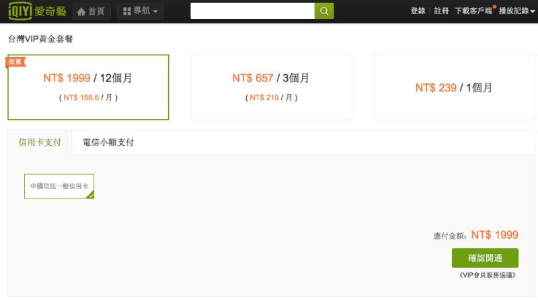Open the VIP會員服務協議 link
The width and height of the screenshot is (538, 300).
tap(487, 275)
